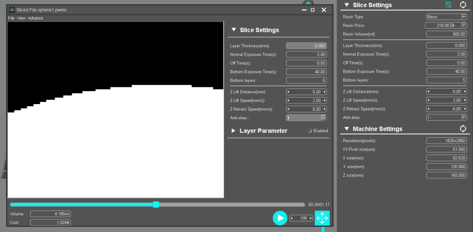Click the 00:26/01:17 time readout
Screen dimensions: 473x232
[x=319, y=204]
